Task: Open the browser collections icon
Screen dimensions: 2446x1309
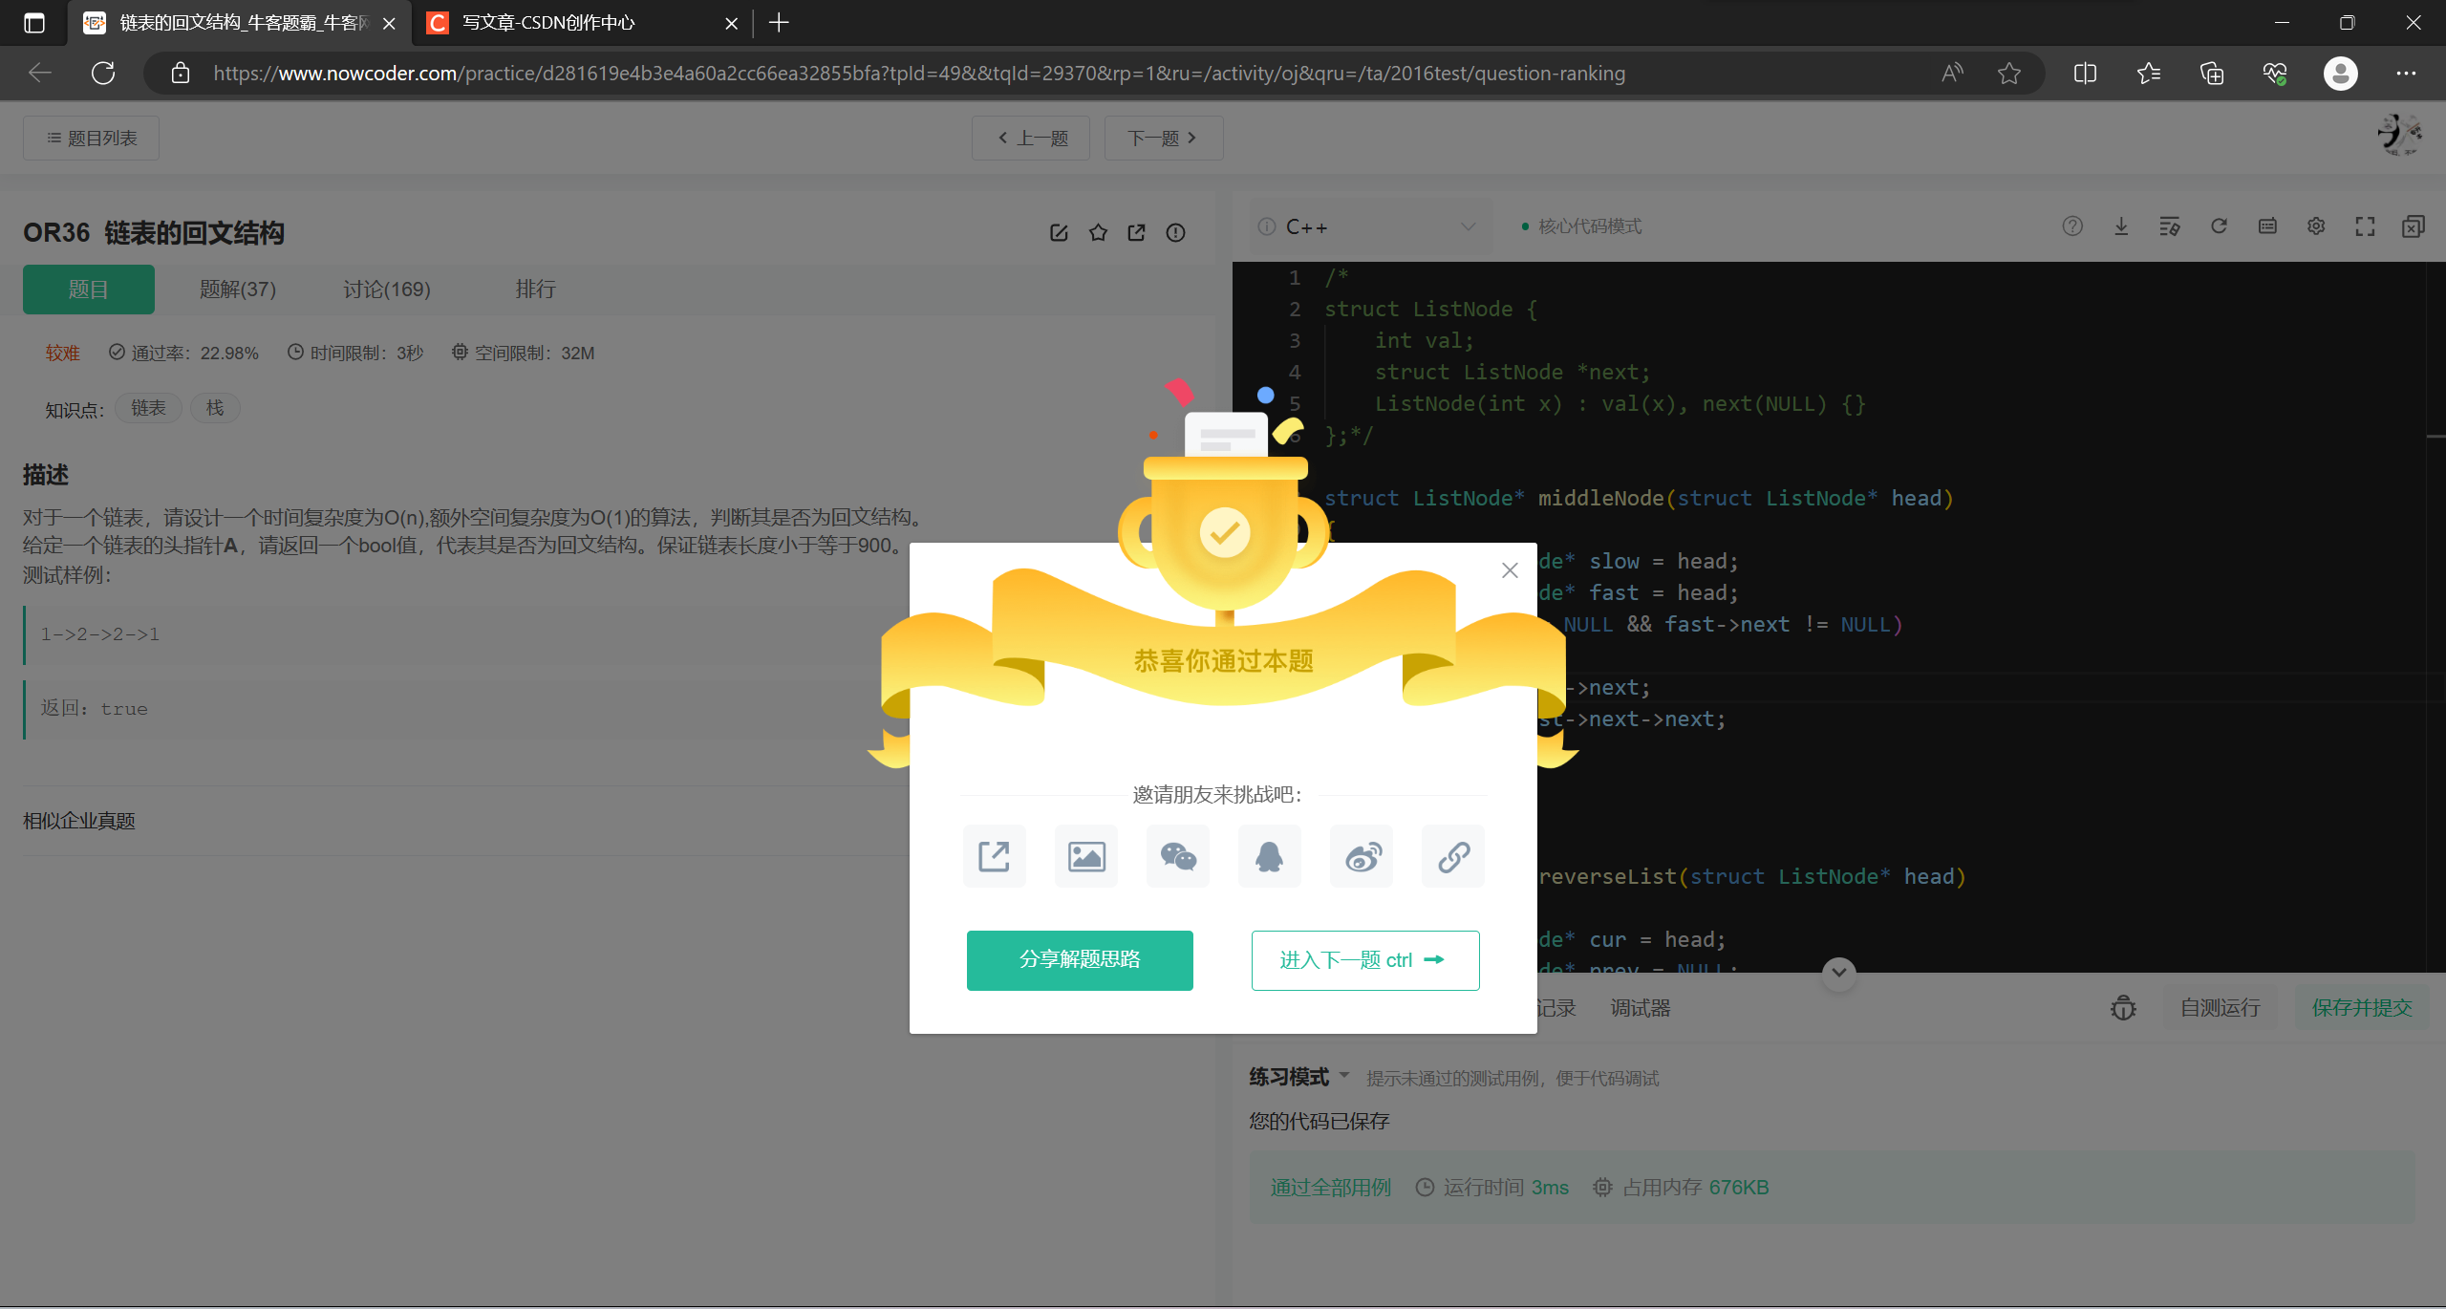Action: [2212, 74]
